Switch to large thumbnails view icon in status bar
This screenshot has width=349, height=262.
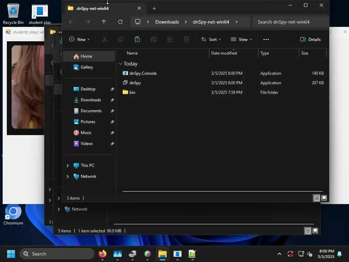pos(324,198)
